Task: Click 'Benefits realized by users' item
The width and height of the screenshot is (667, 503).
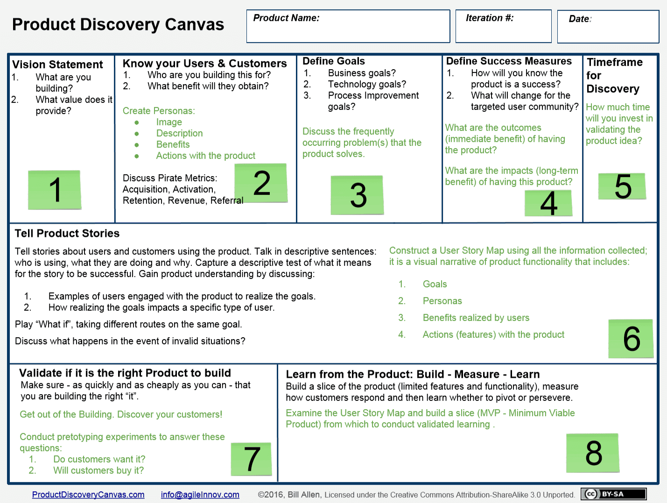Action: 476,318
